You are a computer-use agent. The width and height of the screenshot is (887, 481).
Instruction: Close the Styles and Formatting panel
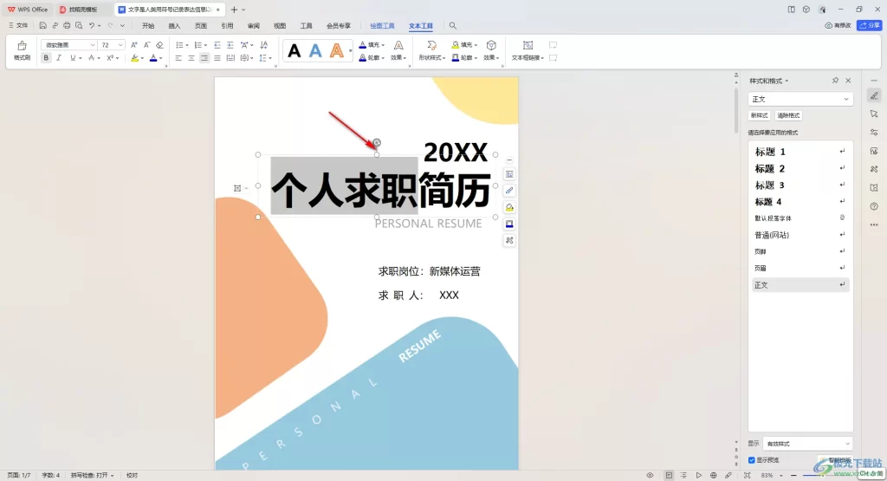click(848, 81)
